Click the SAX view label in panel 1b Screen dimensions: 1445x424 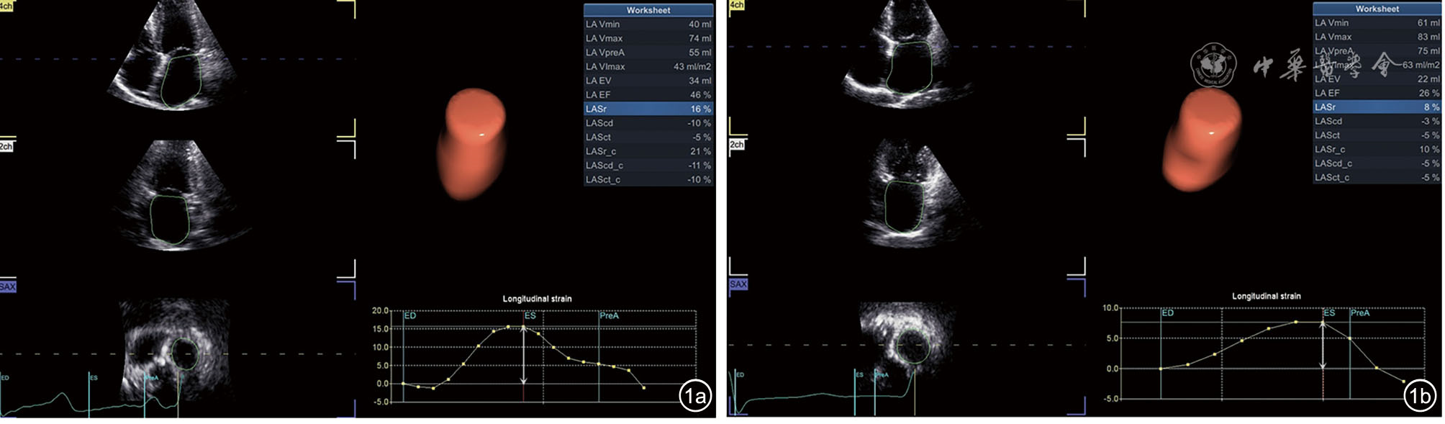[738, 284]
